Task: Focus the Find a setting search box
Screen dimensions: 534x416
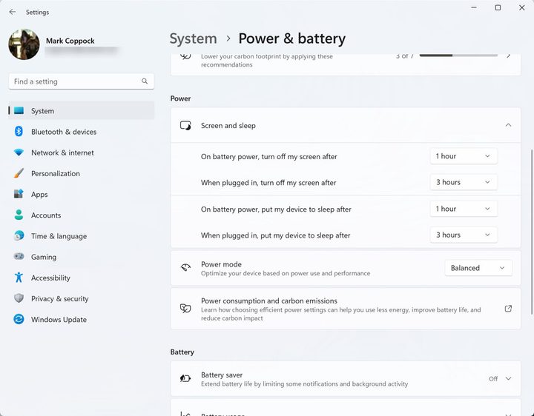Action: 82,81
